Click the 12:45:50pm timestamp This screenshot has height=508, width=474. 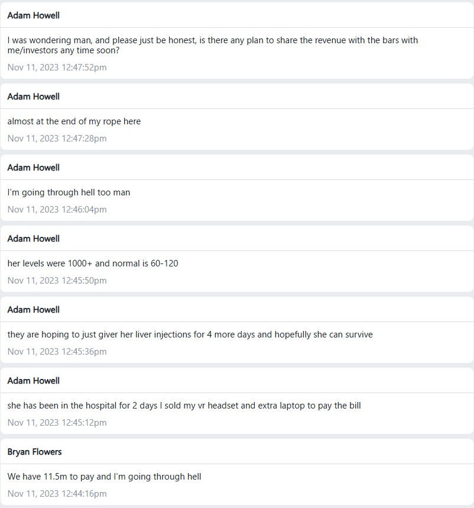[57, 281]
